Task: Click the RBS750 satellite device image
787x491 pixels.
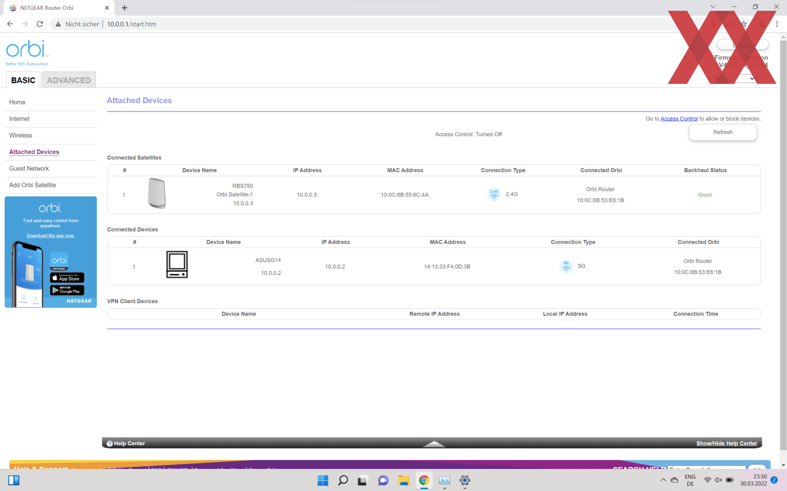Action: pos(157,194)
